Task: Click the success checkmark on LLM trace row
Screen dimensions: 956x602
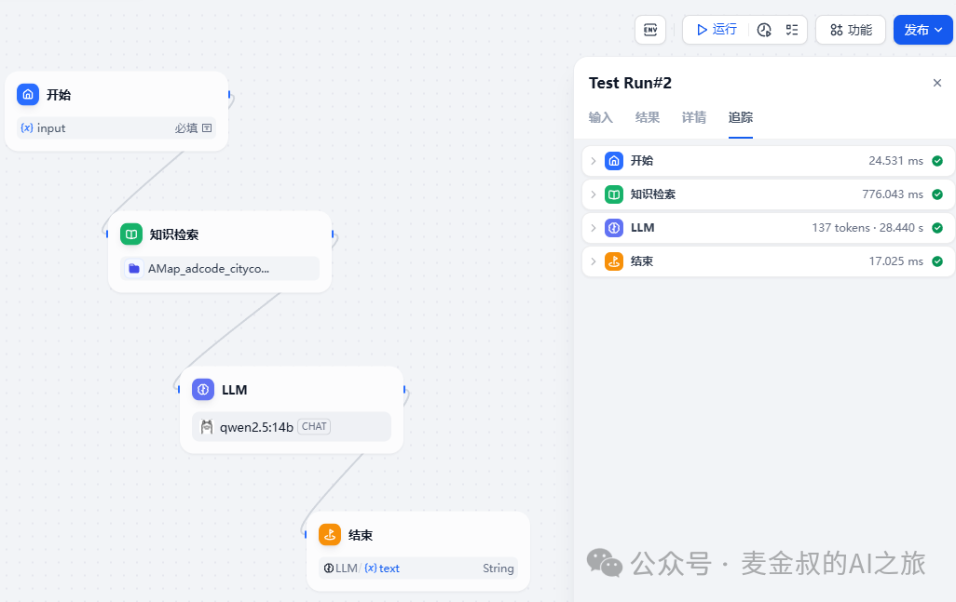Action: coord(937,228)
